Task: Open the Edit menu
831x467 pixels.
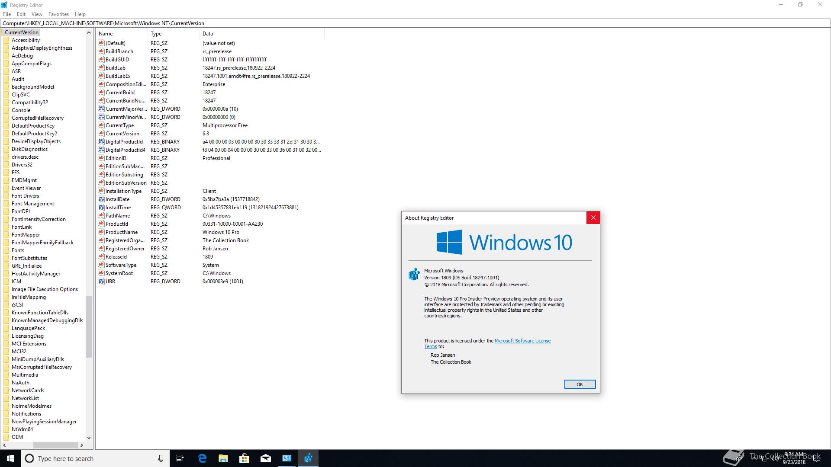Action: point(21,14)
